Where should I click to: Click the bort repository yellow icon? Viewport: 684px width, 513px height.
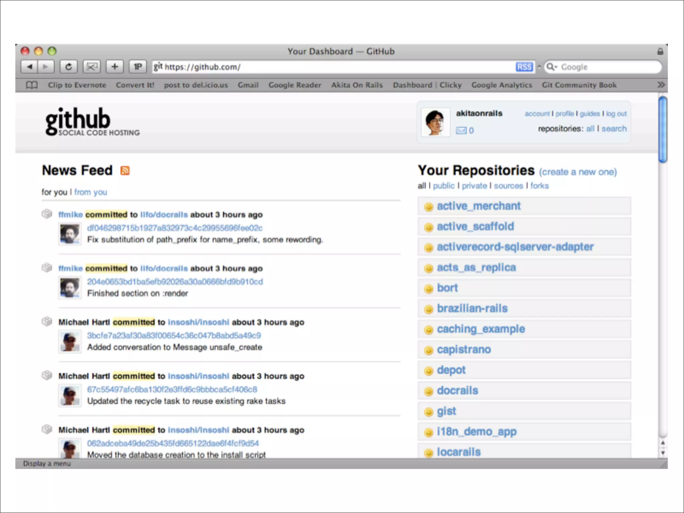(429, 289)
